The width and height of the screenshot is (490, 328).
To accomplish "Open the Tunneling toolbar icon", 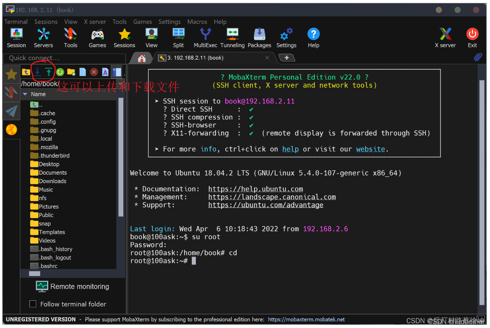I will (232, 38).
